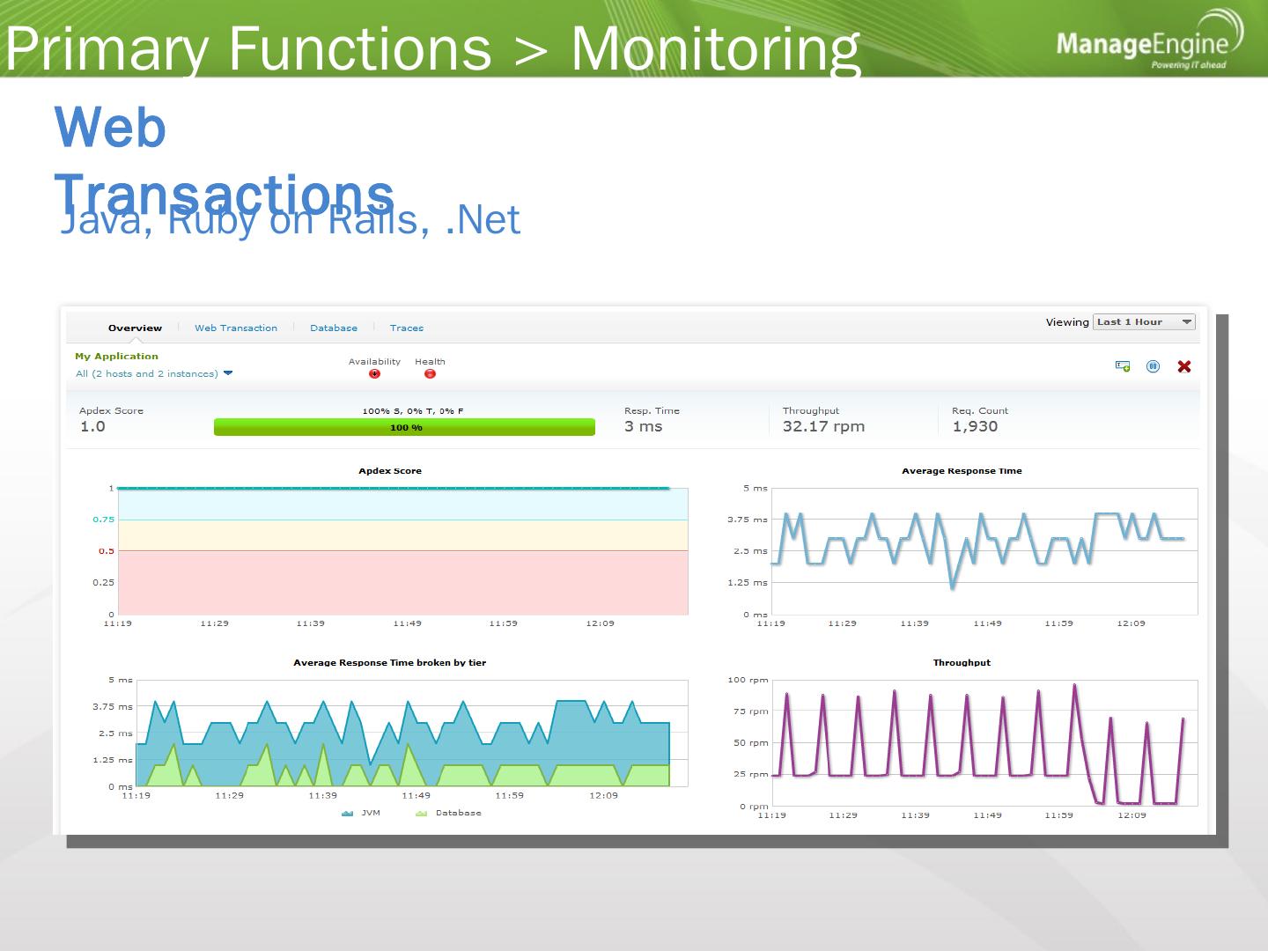The width and height of the screenshot is (1268, 951).
Task: Open the Viewing Last 1 Hour dropdown
Action: (x=1144, y=322)
